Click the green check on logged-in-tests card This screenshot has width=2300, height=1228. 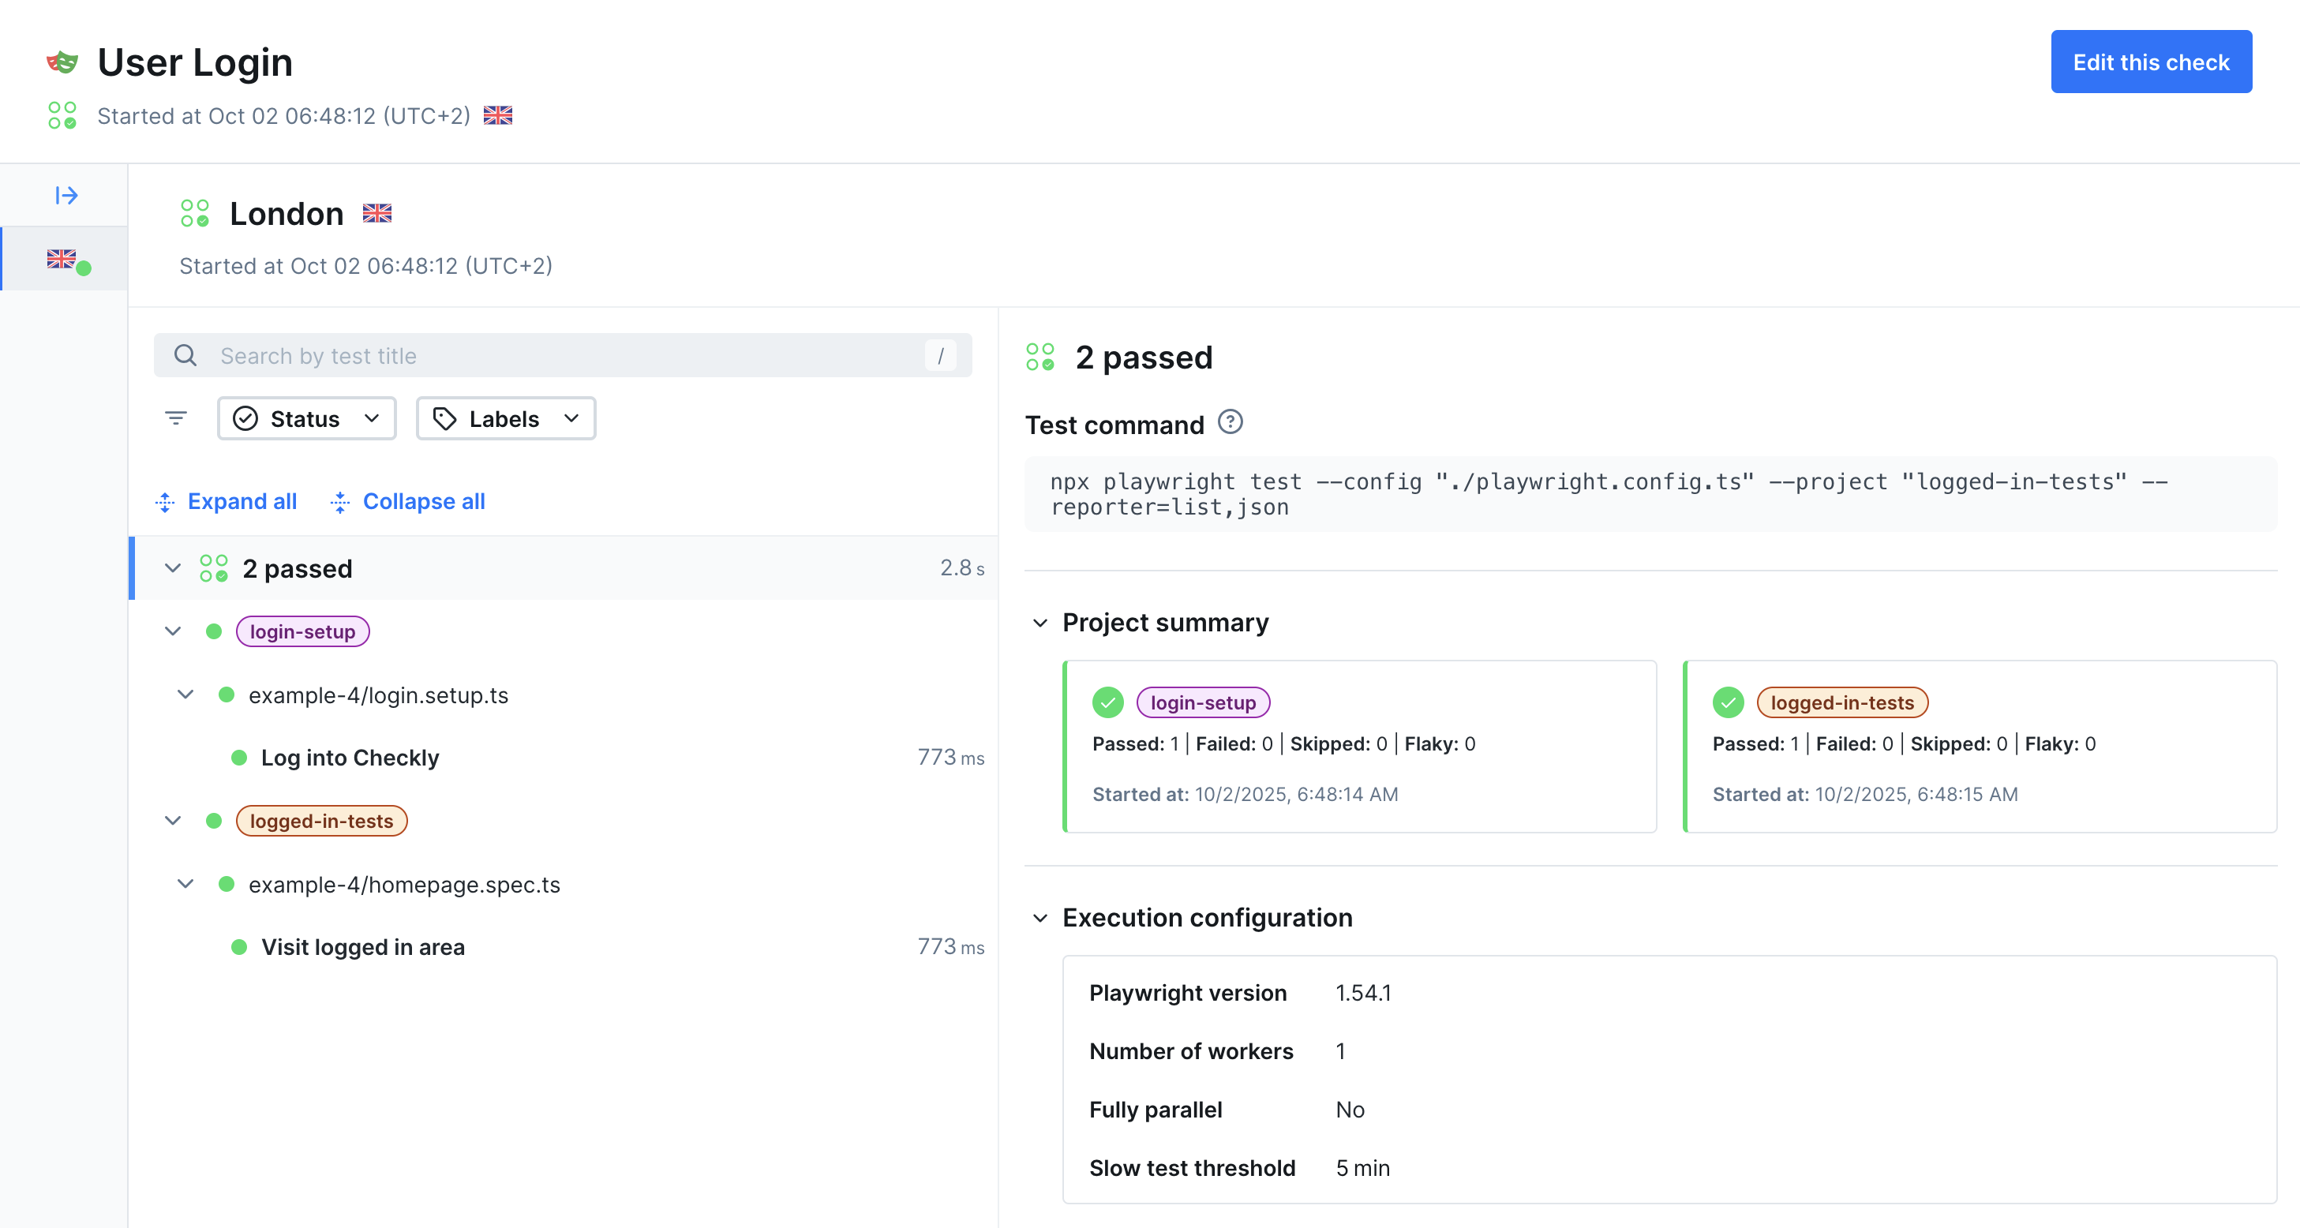click(1728, 702)
